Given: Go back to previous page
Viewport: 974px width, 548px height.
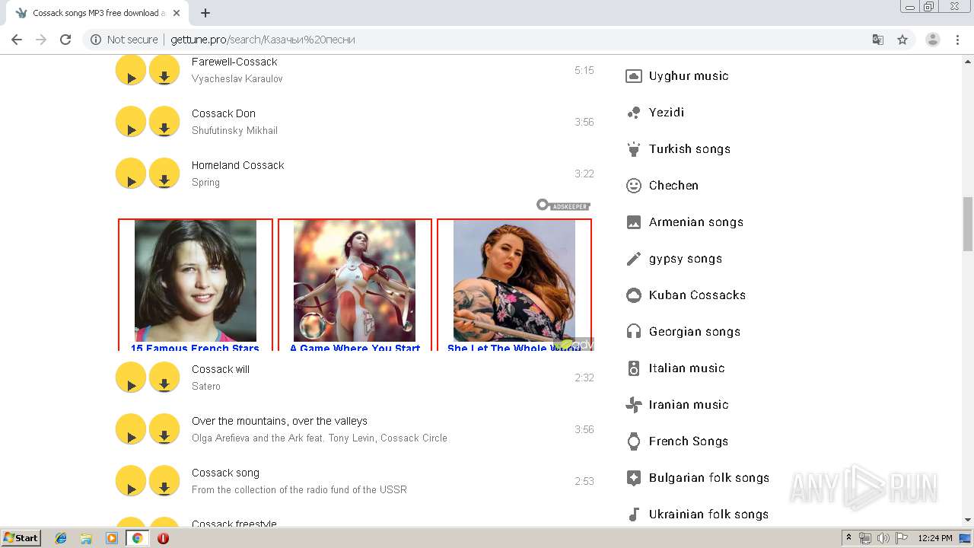Looking at the screenshot, I should [x=17, y=40].
